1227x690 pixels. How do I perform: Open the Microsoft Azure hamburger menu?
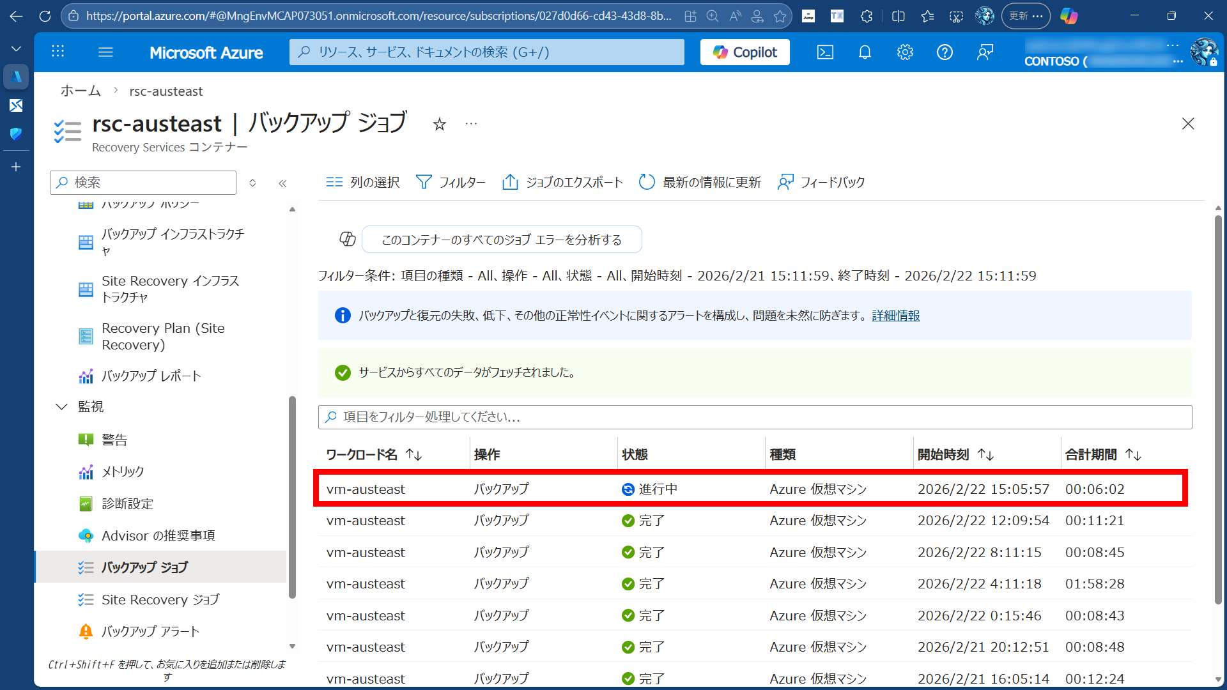coord(105,52)
